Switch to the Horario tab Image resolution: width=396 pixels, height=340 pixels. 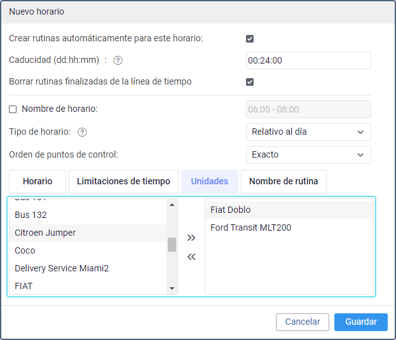(38, 181)
